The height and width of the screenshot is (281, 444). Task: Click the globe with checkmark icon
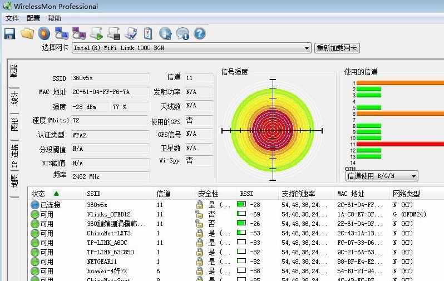(165, 33)
